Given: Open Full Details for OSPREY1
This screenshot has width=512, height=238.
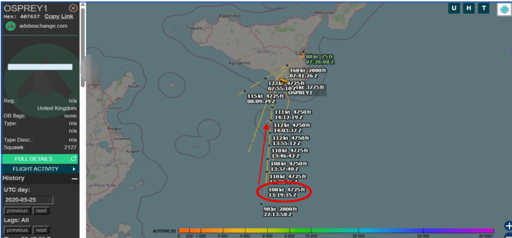Looking at the screenshot, I should pos(34,159).
